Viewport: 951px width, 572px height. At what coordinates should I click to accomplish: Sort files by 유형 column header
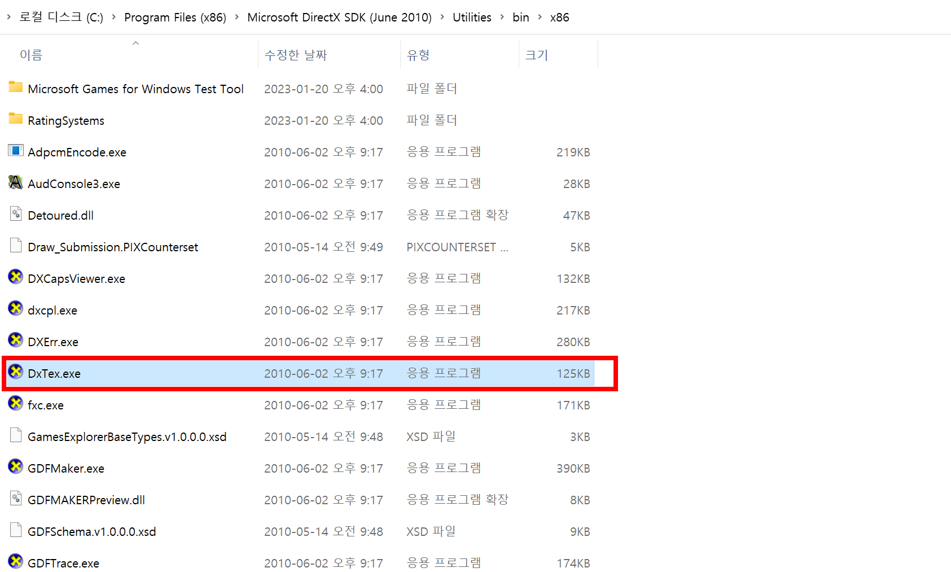click(418, 55)
